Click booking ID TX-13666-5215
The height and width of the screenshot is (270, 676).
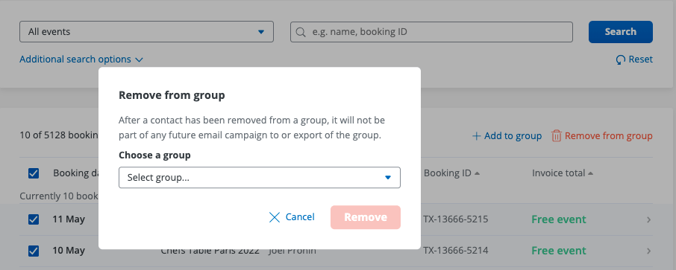[x=456, y=219]
